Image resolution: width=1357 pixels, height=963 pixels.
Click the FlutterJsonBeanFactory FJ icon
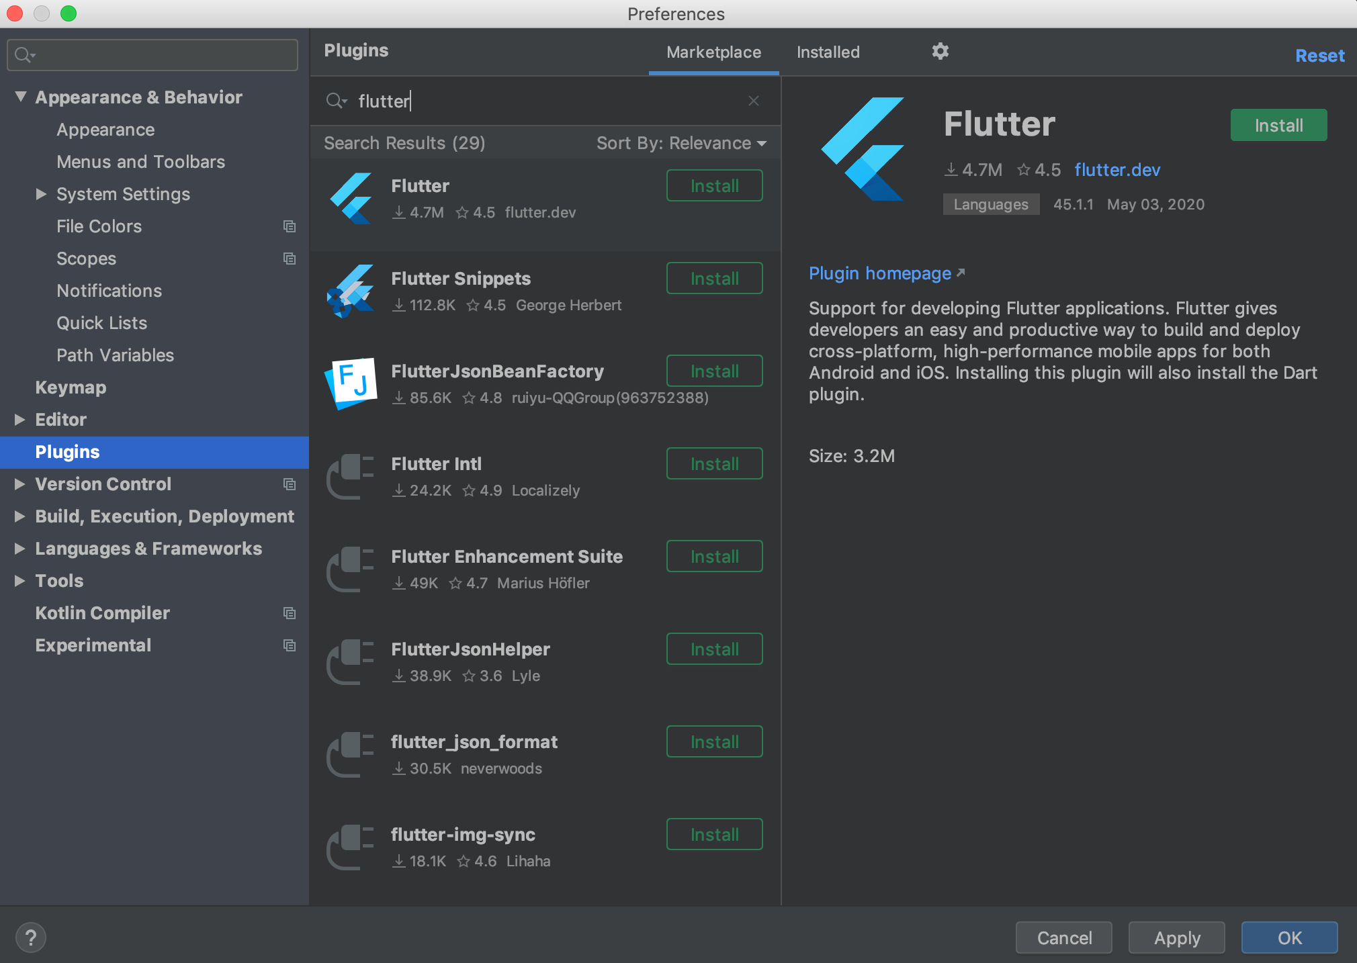[351, 383]
